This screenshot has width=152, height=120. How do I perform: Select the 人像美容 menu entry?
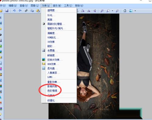tap(59, 73)
